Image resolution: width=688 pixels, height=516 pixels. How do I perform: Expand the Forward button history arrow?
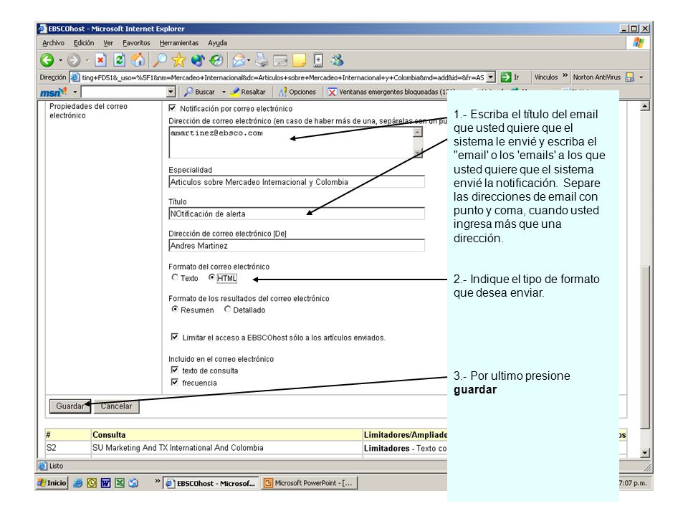87,60
